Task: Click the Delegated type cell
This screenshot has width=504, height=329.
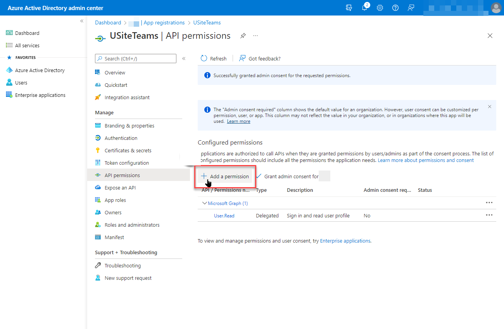Action: (267, 215)
